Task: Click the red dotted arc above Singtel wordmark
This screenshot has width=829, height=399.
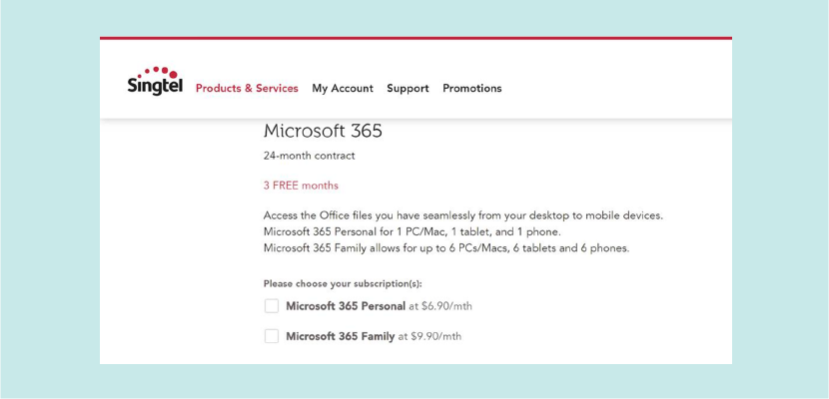Action: click(160, 72)
